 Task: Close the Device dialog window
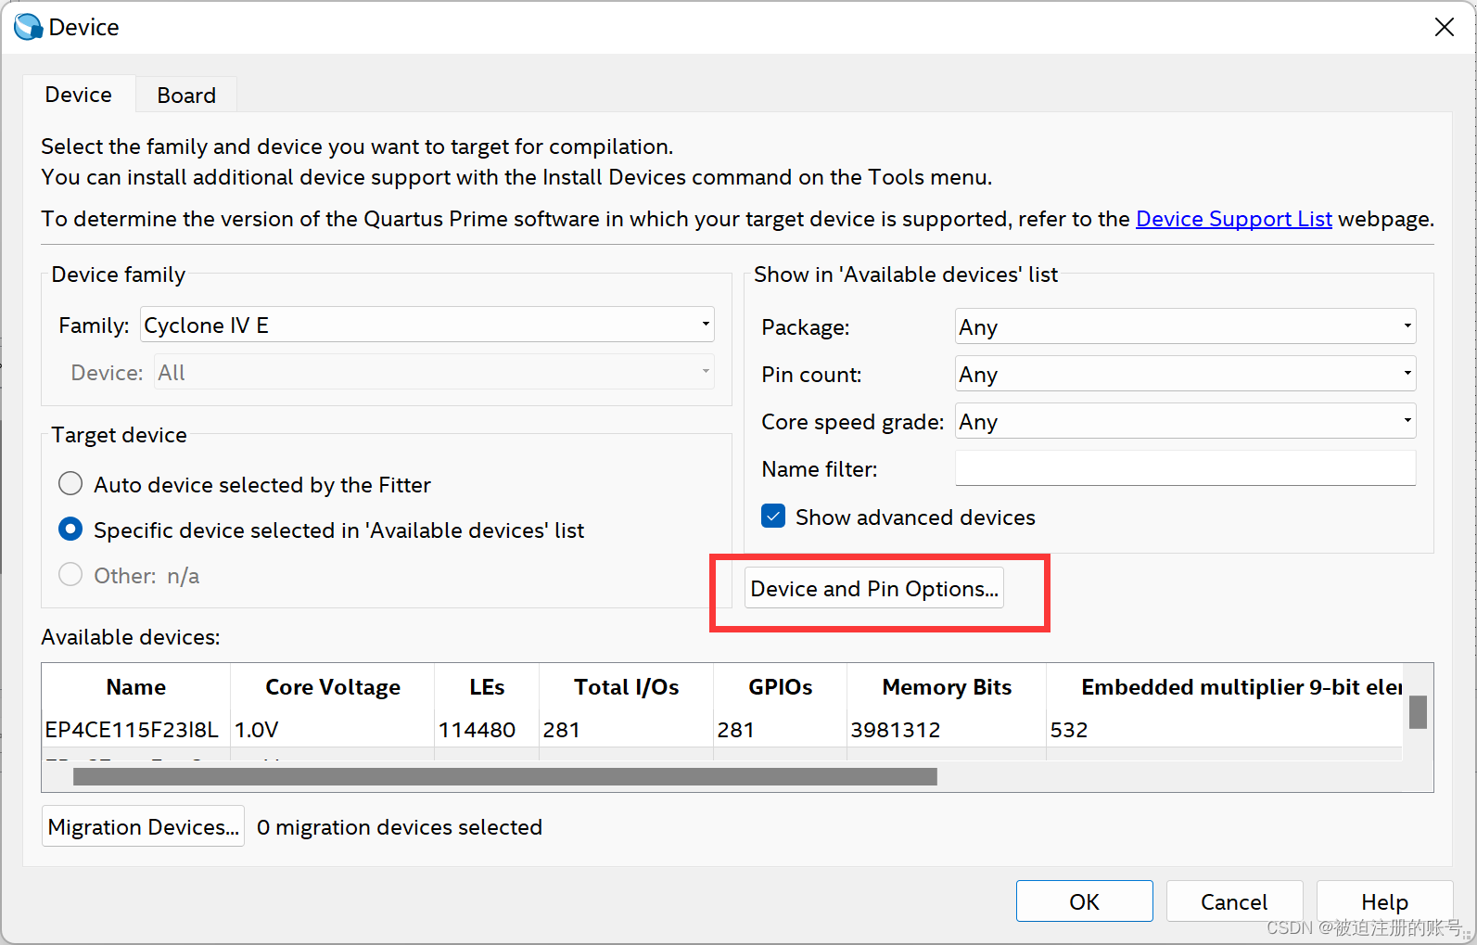[x=1444, y=27]
